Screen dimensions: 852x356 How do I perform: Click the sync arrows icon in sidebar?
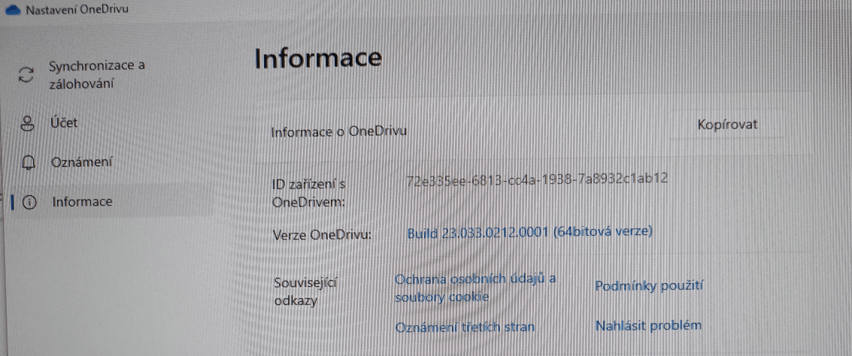26,75
